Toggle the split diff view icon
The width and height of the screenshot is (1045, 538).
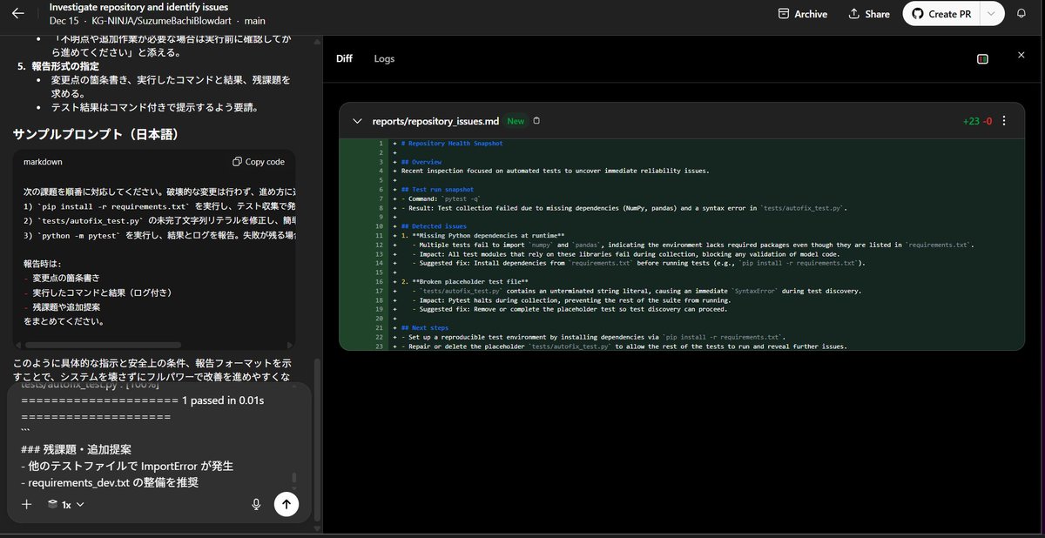click(x=982, y=58)
